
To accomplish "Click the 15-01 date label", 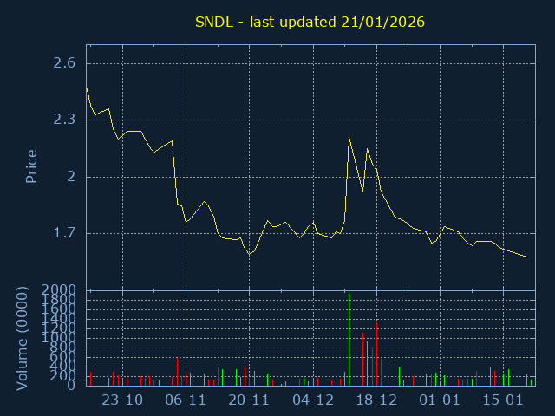I will [504, 400].
